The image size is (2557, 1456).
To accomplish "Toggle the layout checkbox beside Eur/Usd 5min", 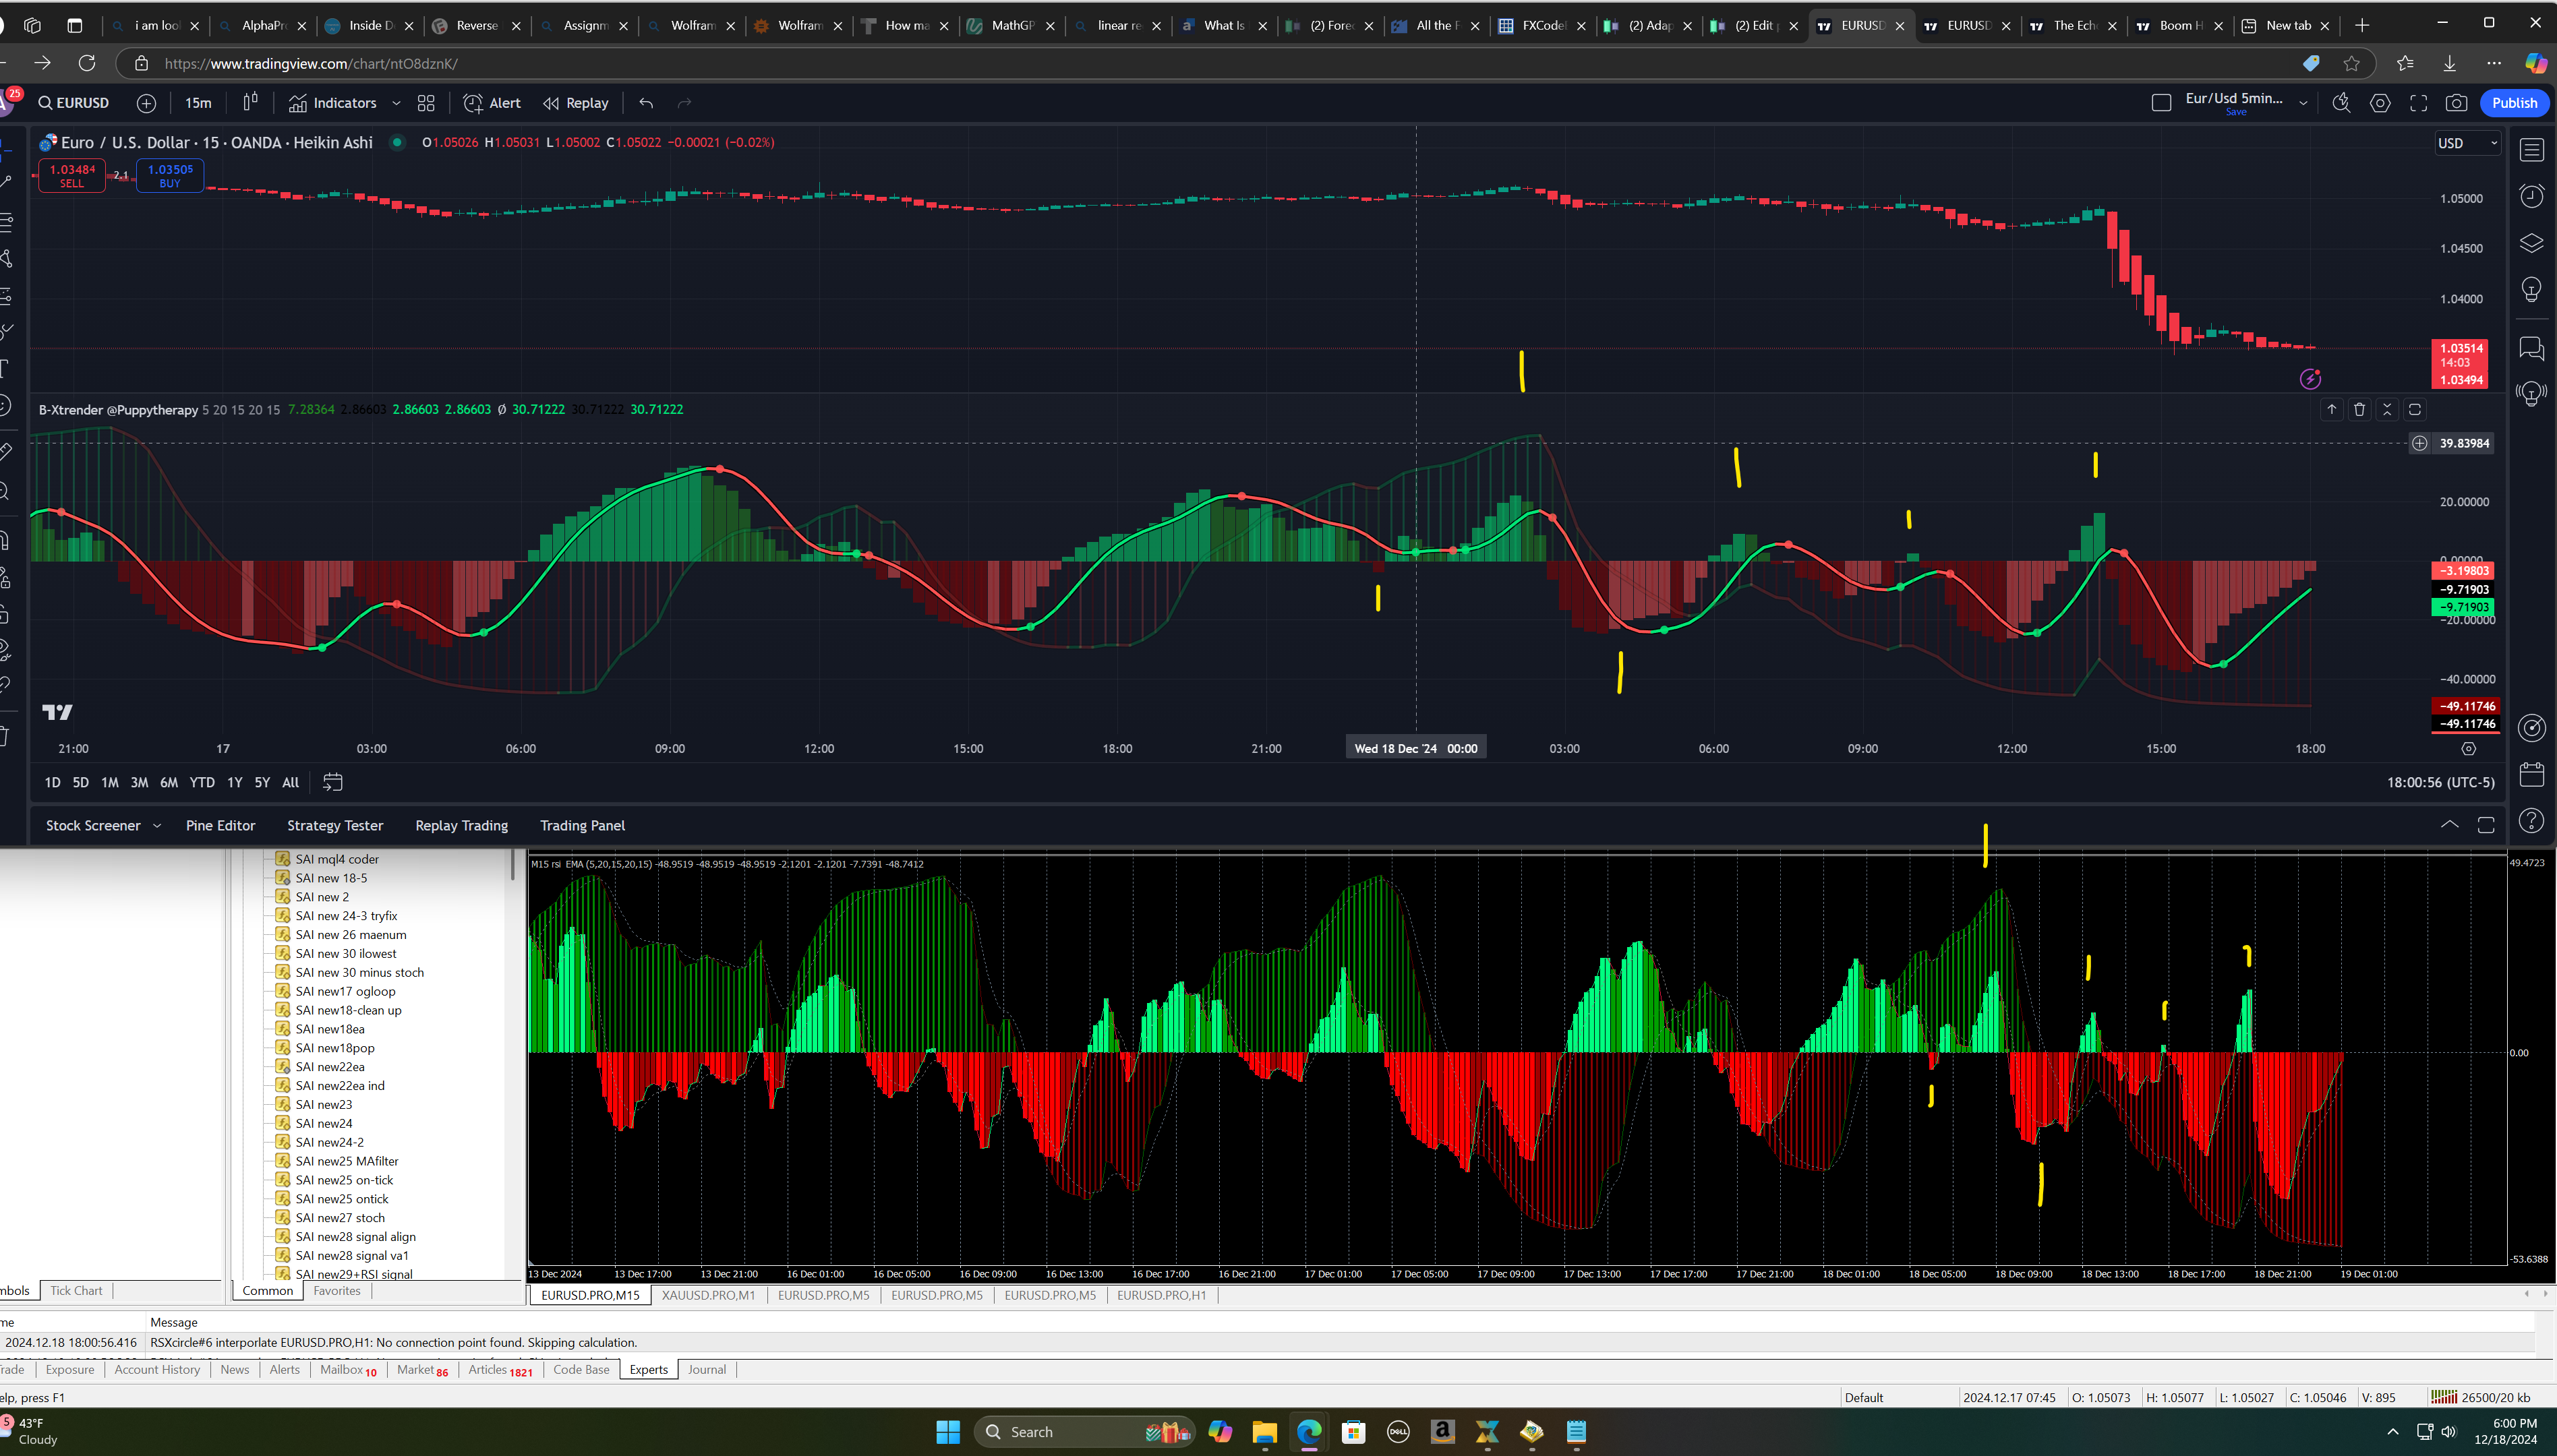I will coord(2161,103).
